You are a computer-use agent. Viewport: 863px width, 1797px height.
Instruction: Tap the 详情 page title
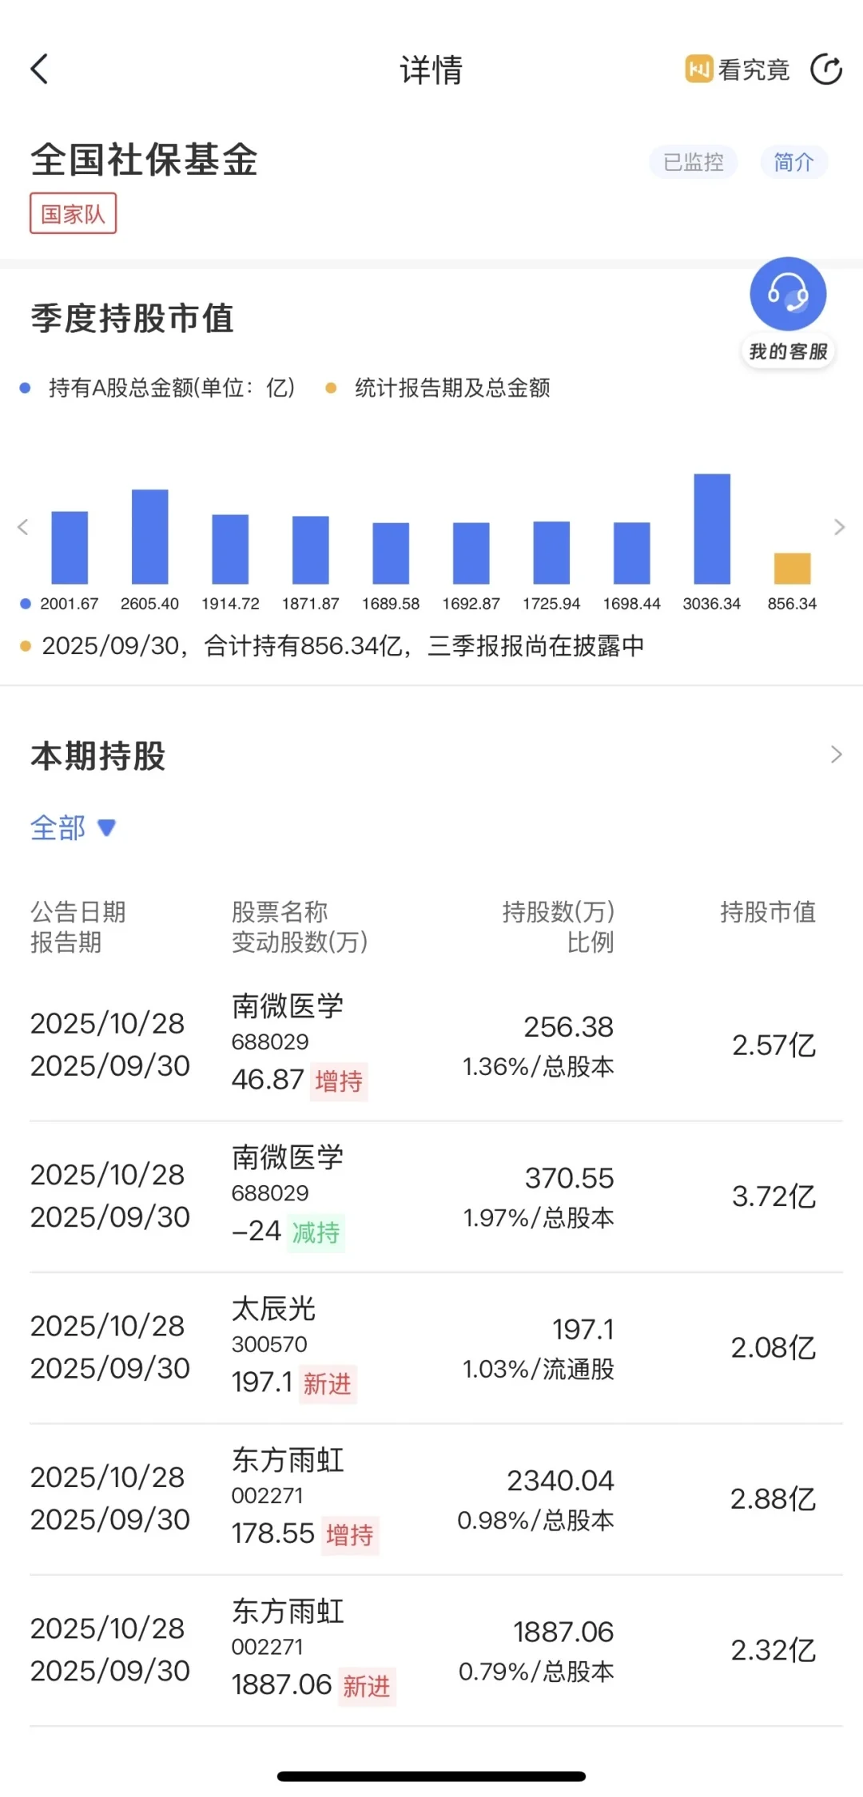click(431, 70)
